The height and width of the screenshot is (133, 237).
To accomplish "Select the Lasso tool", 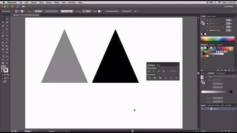I will tap(7, 22).
